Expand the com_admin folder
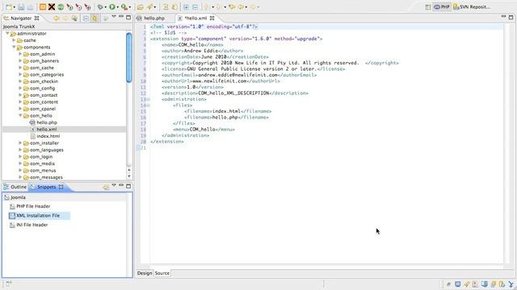517x290 pixels. pyautogui.click(x=20, y=54)
